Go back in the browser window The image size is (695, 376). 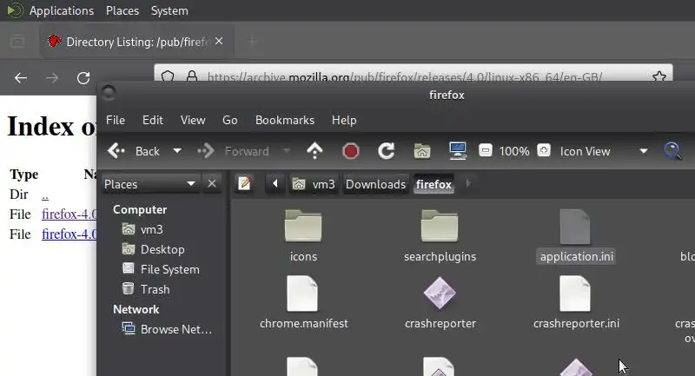pos(21,78)
